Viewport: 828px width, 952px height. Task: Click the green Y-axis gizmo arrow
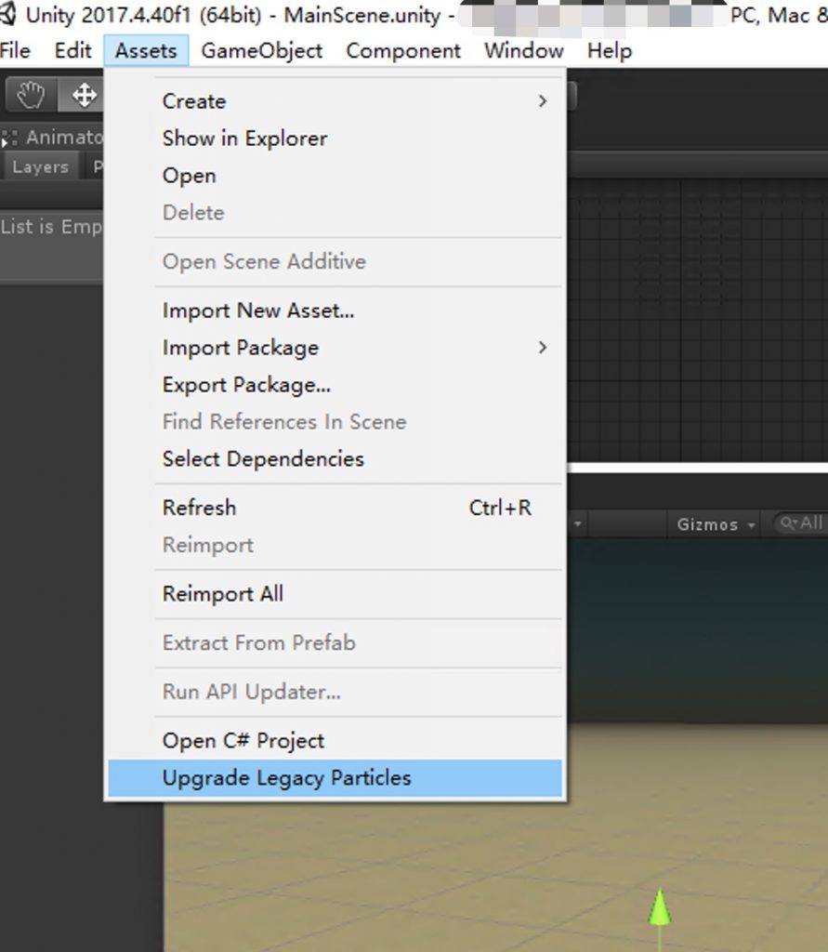coord(659,908)
